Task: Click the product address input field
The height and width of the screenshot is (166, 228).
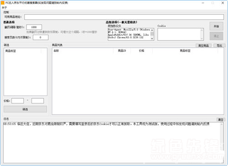Action: pyautogui.click(x=124, y=17)
